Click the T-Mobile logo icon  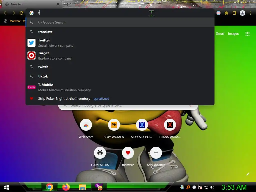31,87
